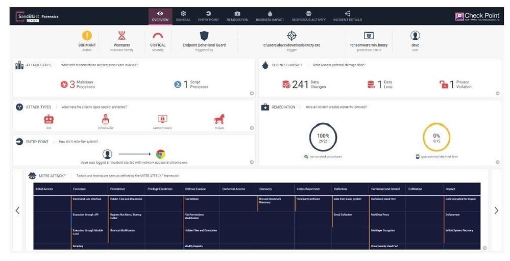Click the dave user avatar icon
Screen dimensions: 510x261
click(x=415, y=35)
